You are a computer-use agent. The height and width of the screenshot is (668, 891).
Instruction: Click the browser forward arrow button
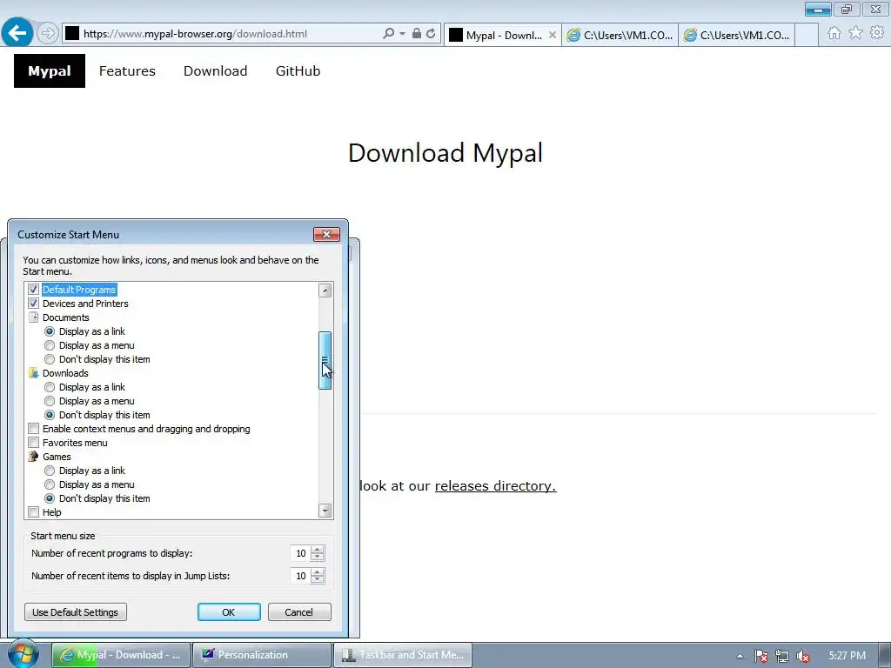[x=48, y=33]
